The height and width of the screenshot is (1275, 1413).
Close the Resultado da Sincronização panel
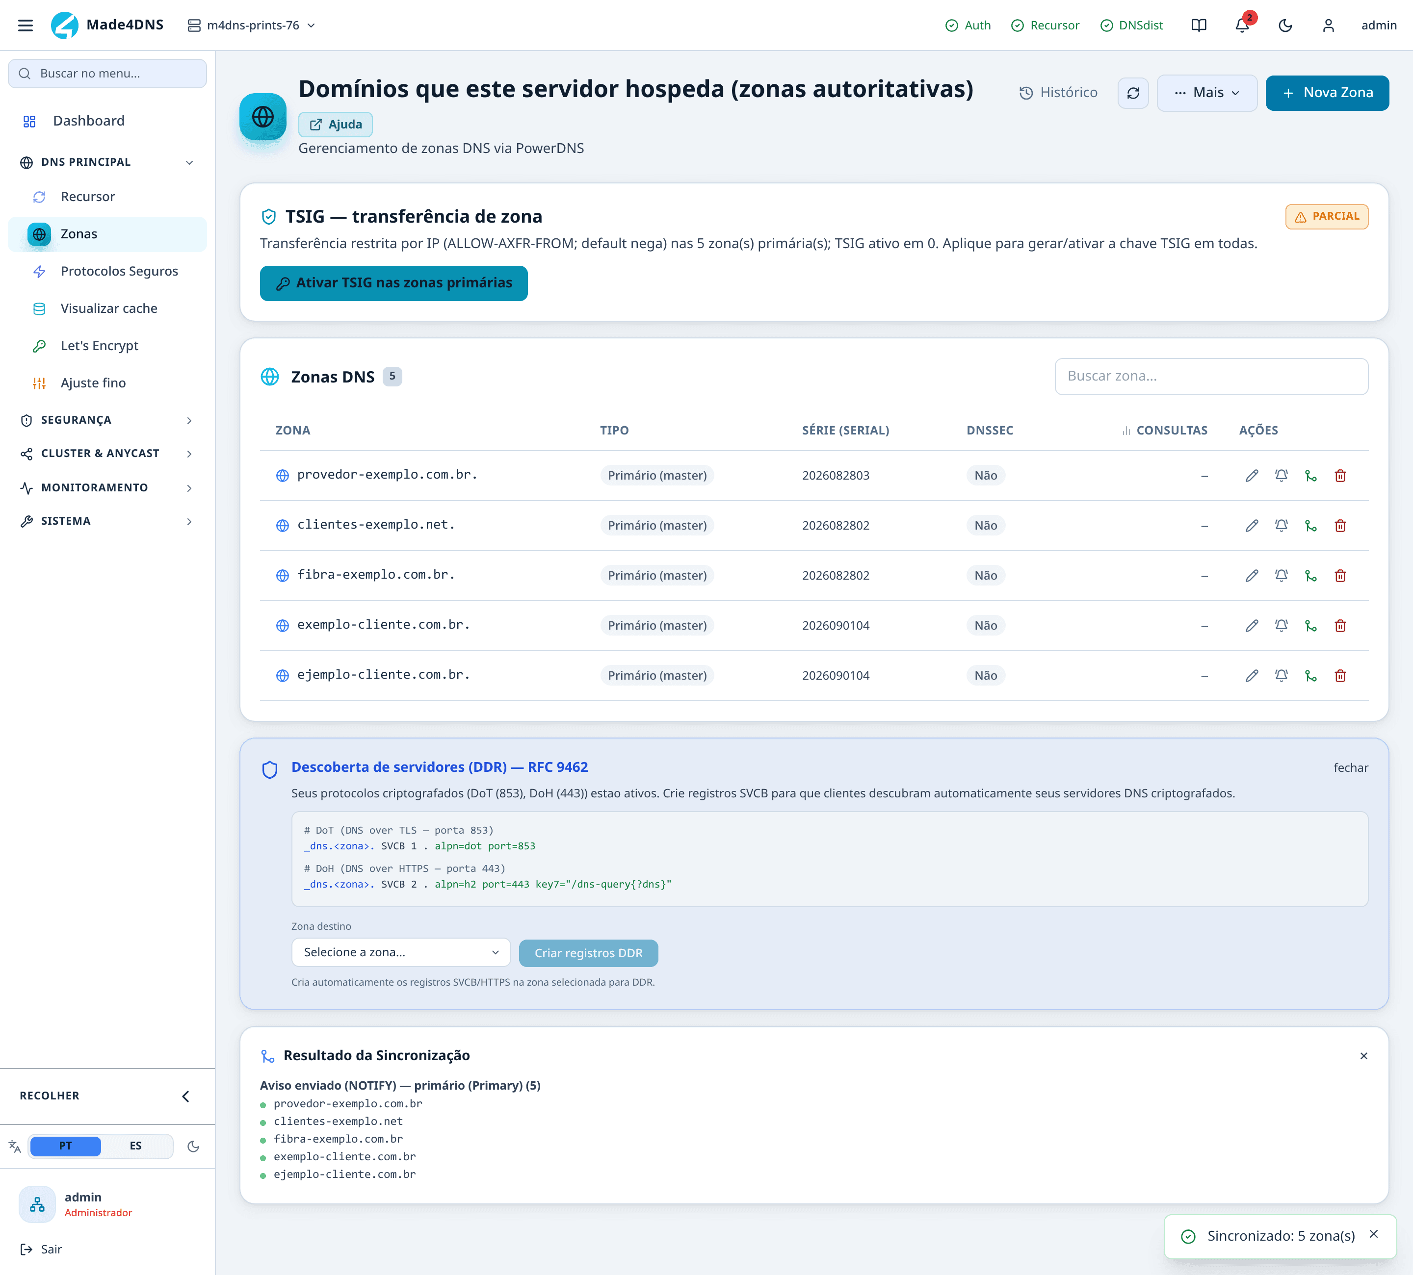click(1364, 1056)
